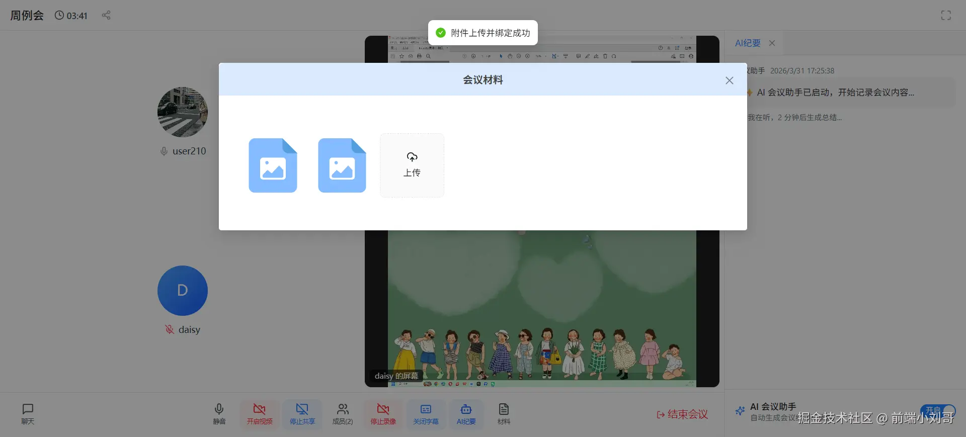966x437 pixels.
Task: Click the daisy 的屏幕 label
Action: click(x=396, y=376)
